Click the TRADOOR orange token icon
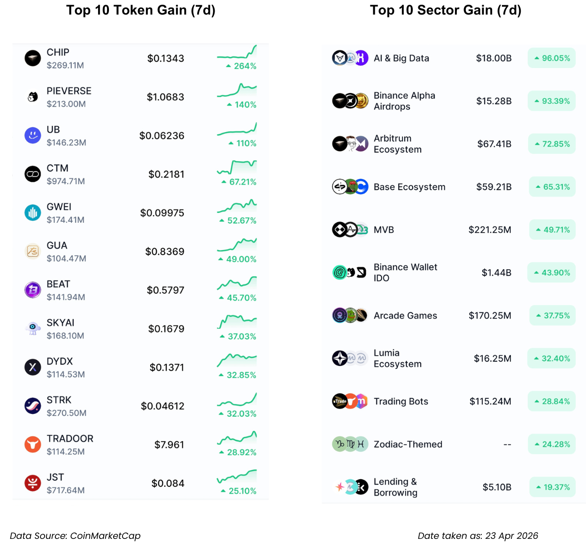This screenshot has height=545, width=586. click(x=33, y=444)
